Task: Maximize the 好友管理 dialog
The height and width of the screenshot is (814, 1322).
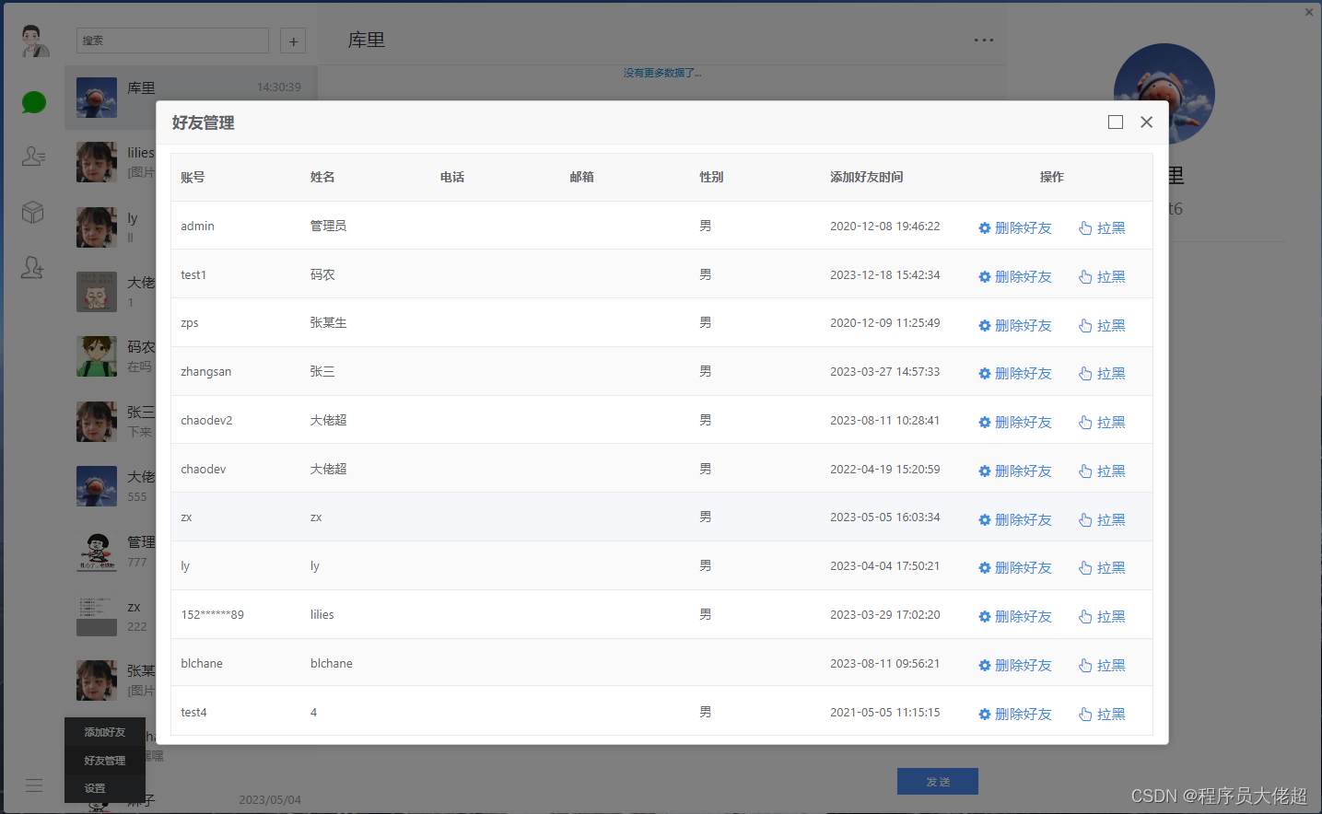Action: click(x=1116, y=122)
